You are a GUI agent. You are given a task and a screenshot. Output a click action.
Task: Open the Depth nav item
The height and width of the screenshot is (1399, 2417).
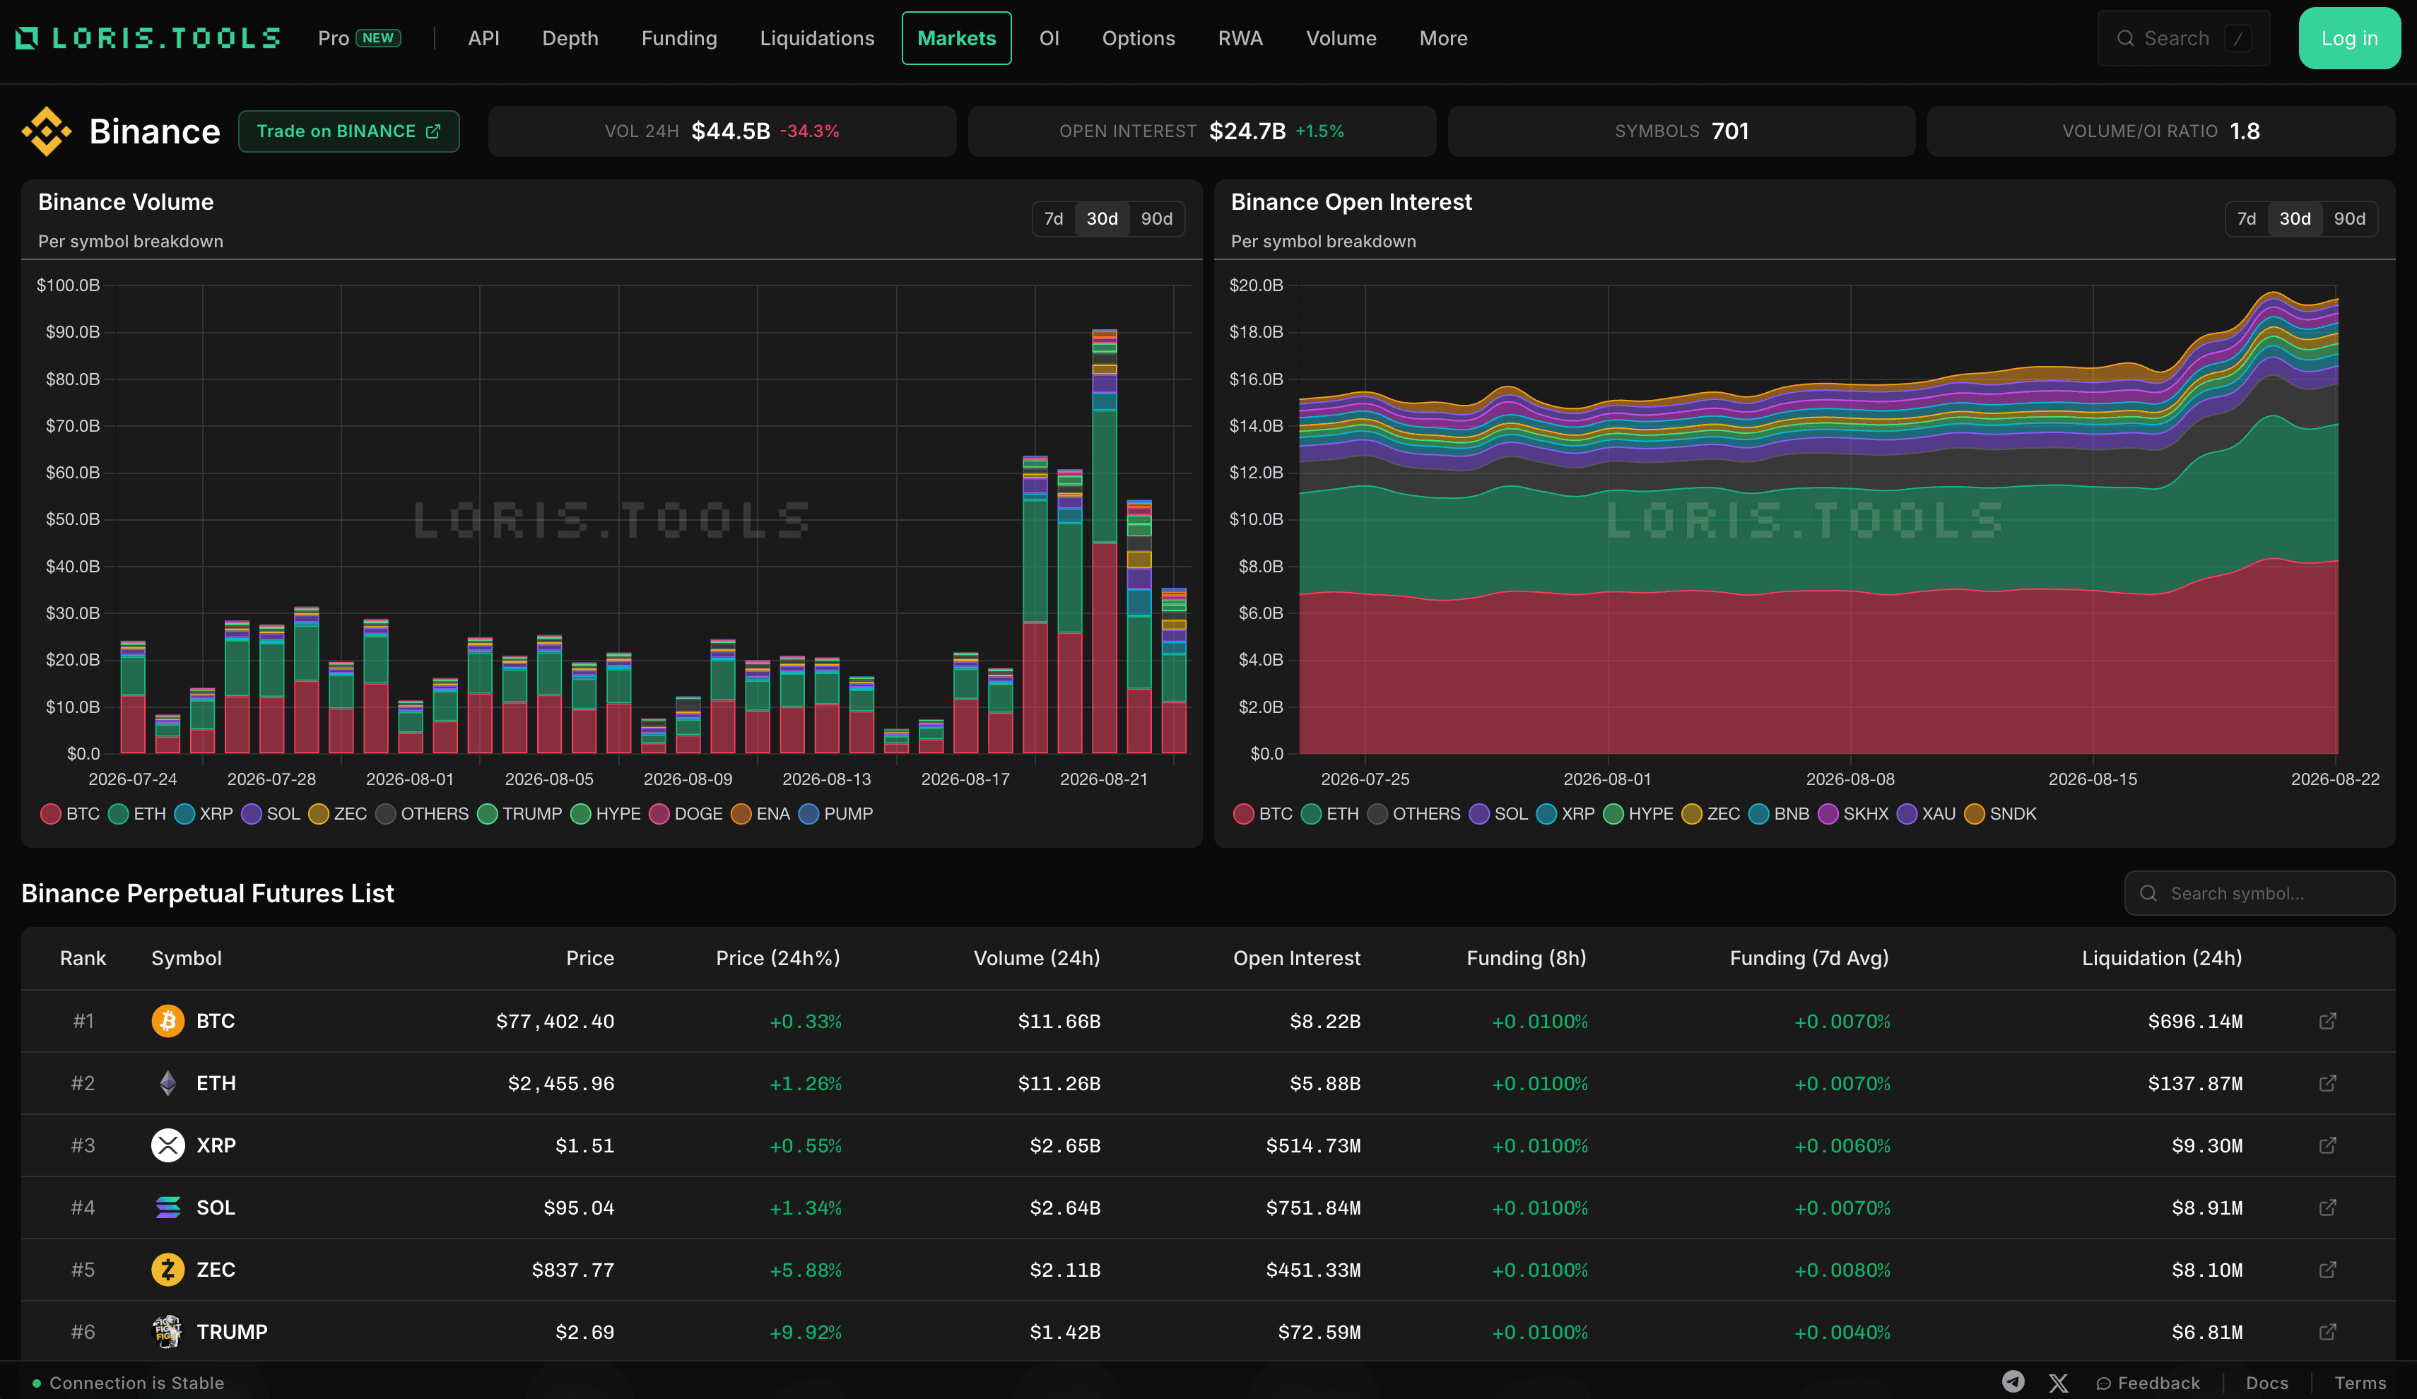pyautogui.click(x=570, y=38)
